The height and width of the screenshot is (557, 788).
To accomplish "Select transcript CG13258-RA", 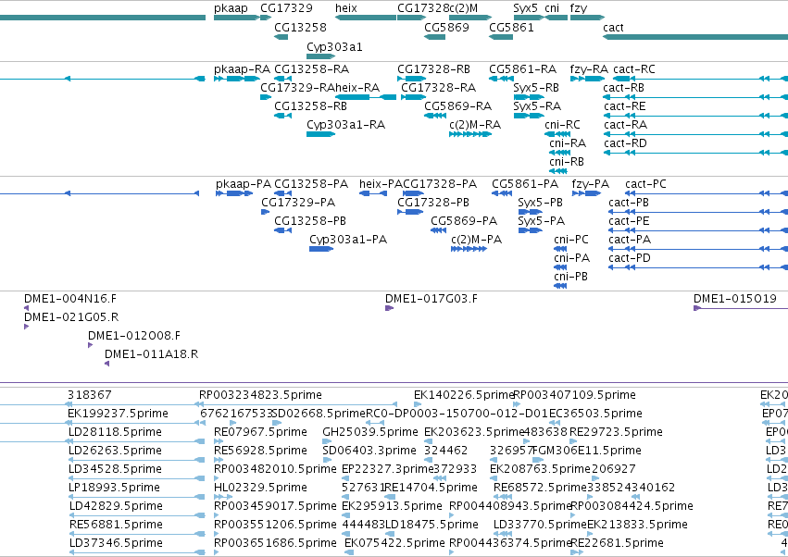I will [x=283, y=79].
